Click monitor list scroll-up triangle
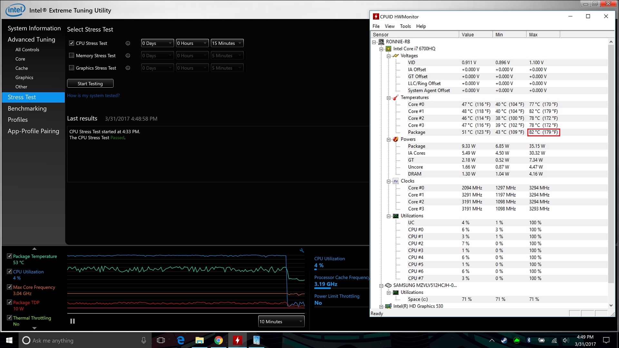This screenshot has height=348, width=619. tap(34, 249)
